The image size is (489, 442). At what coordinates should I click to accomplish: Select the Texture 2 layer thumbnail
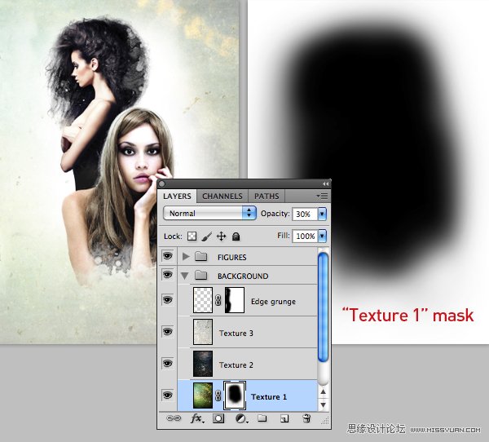[x=203, y=364]
